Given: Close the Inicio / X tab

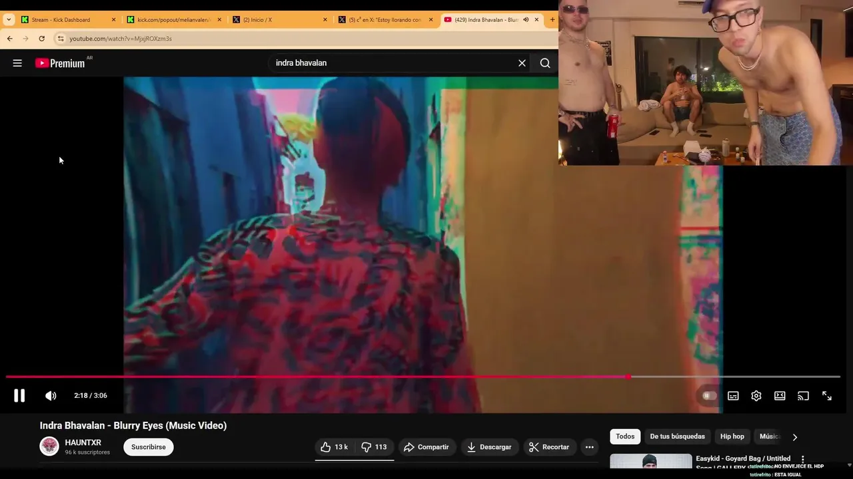Looking at the screenshot, I should [x=325, y=20].
